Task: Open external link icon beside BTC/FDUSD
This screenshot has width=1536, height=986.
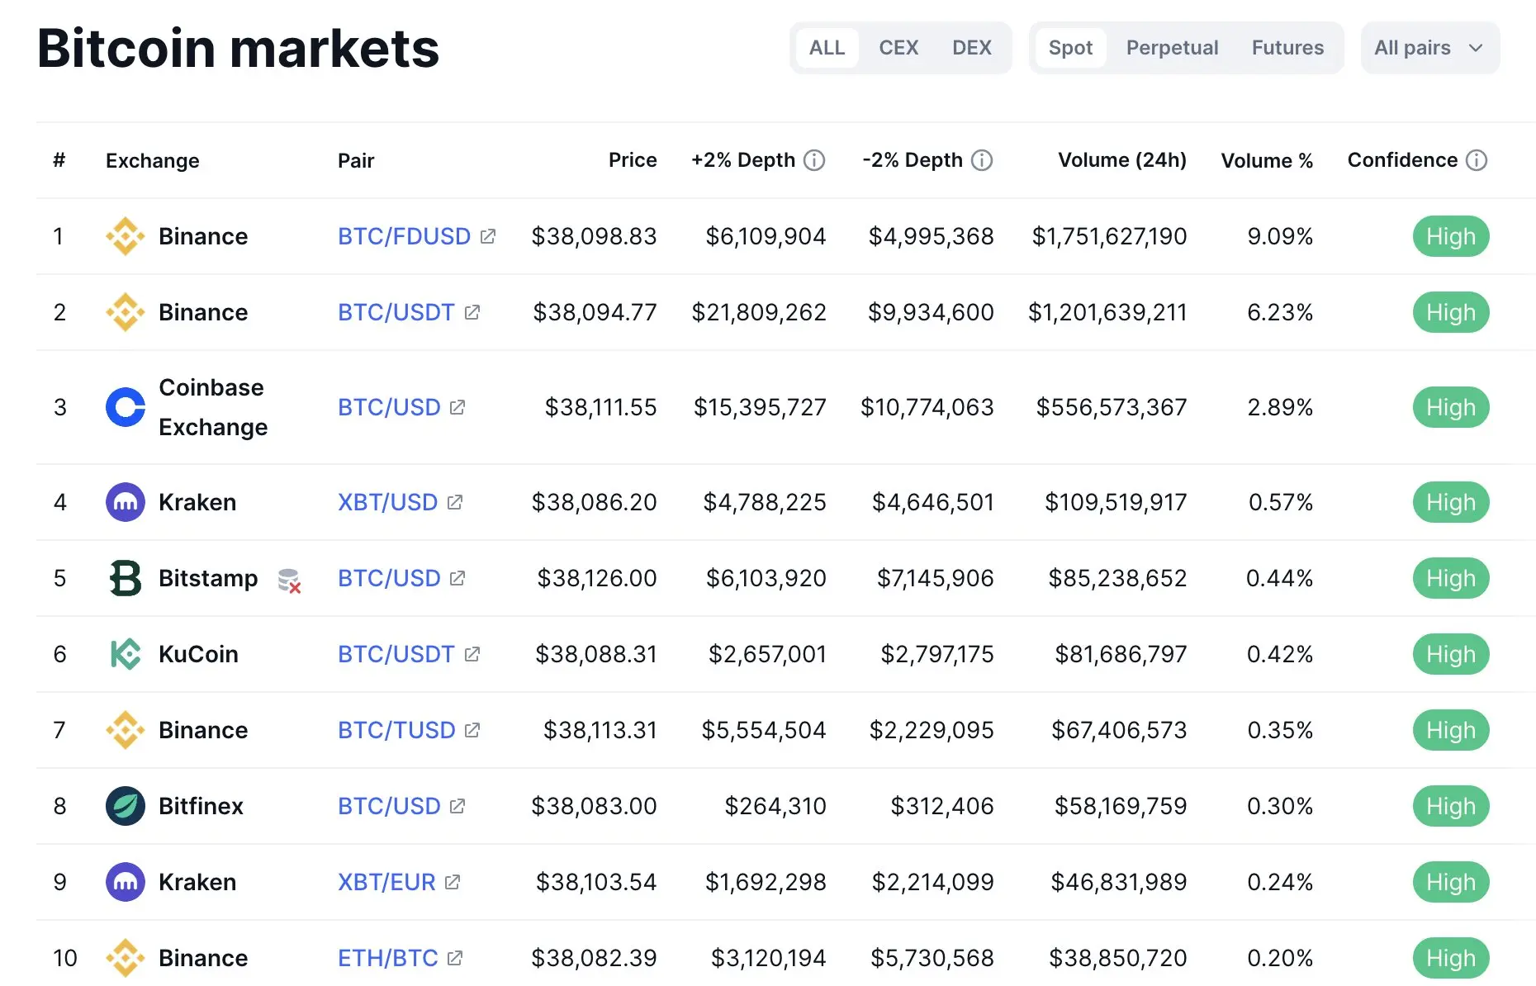Action: (488, 236)
